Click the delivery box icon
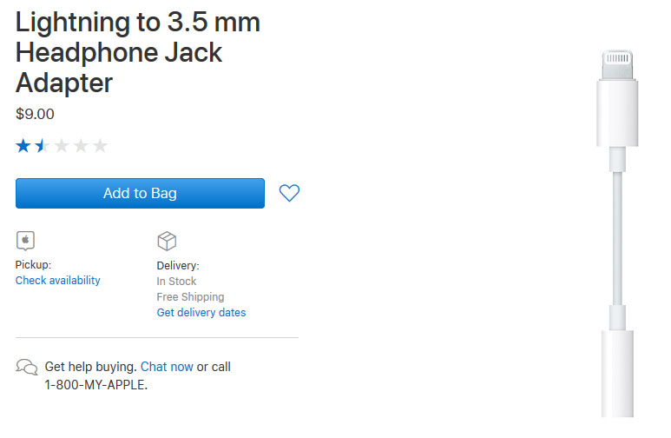Viewport: 671px width, 438px height. coord(167,241)
